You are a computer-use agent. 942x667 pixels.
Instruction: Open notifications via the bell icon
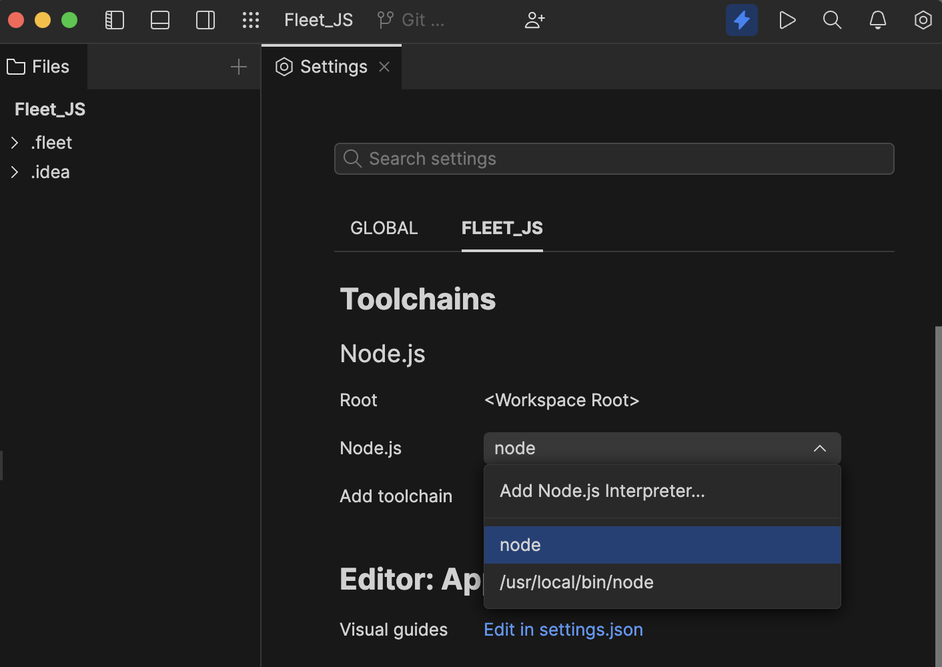click(x=877, y=20)
